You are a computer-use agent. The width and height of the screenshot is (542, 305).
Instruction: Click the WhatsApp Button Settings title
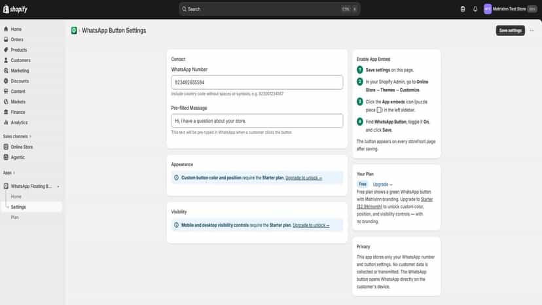tap(114, 30)
